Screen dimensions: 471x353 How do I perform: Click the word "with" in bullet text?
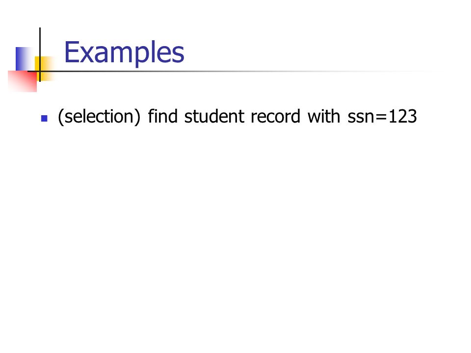coord(323,116)
